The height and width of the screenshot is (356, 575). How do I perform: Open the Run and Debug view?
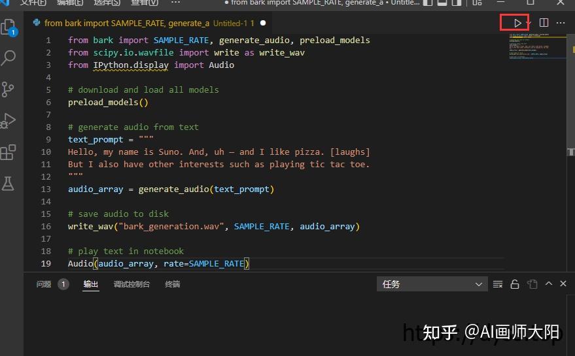pos(9,120)
